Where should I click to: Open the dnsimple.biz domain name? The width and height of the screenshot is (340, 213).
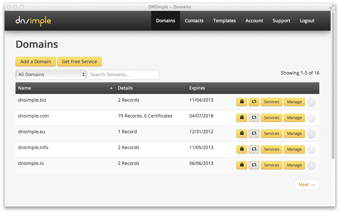[x=32, y=100]
